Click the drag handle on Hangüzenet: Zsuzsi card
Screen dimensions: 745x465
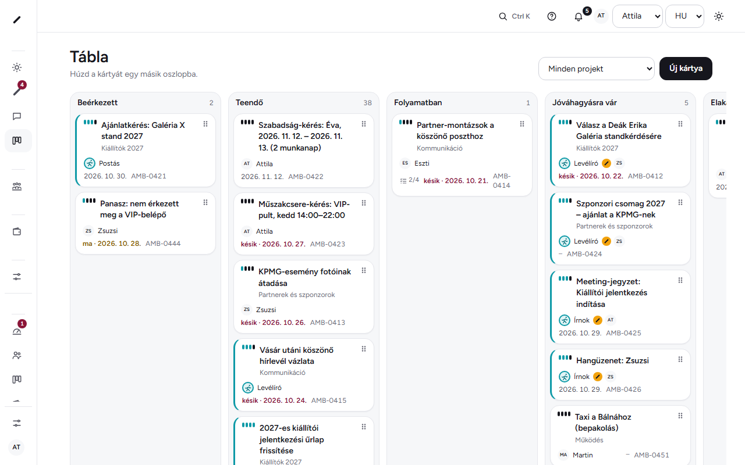click(680, 360)
